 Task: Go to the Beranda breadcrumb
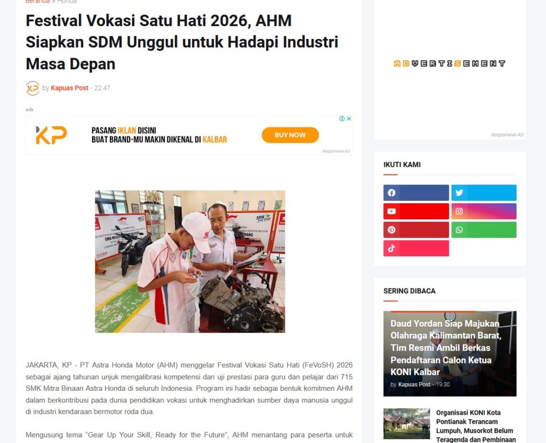tap(38, 2)
